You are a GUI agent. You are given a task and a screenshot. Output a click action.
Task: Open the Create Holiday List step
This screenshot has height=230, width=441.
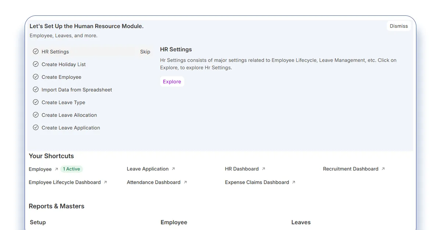point(64,65)
